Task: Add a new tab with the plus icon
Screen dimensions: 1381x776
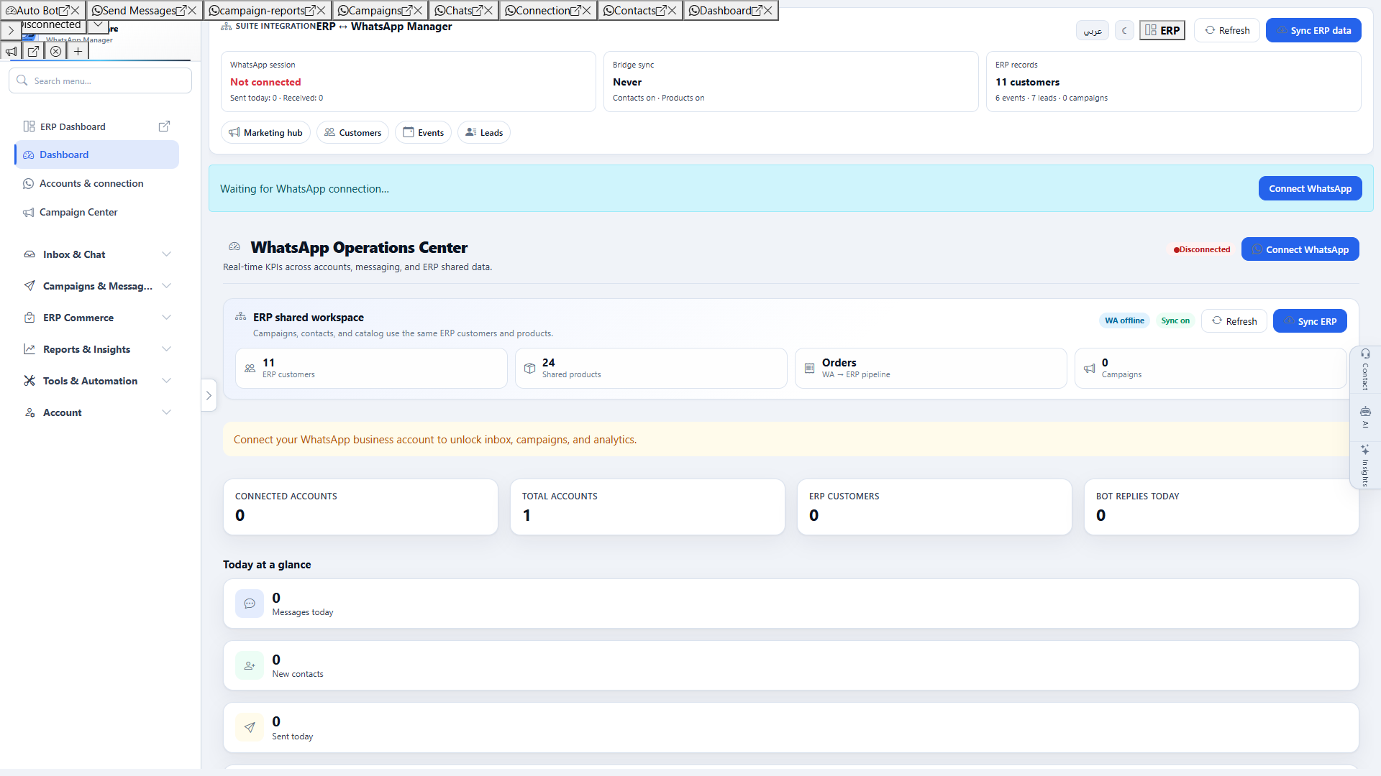Action: pos(78,51)
